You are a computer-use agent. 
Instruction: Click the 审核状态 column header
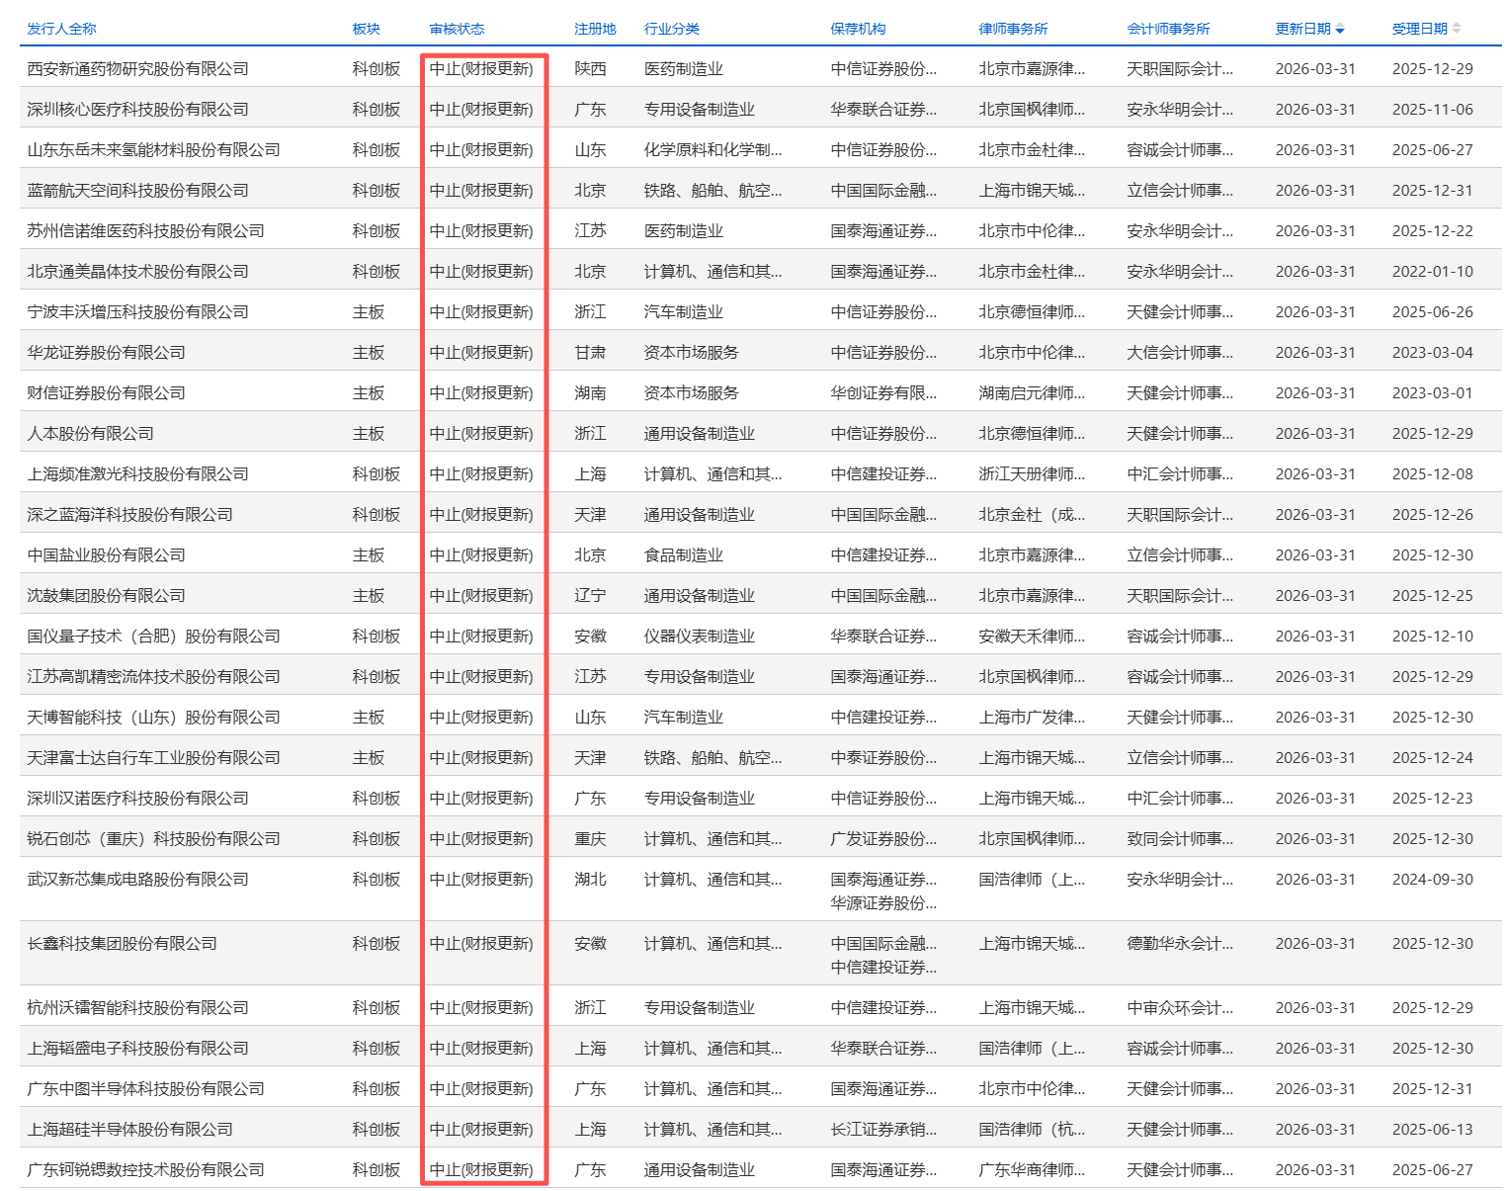pyautogui.click(x=457, y=29)
